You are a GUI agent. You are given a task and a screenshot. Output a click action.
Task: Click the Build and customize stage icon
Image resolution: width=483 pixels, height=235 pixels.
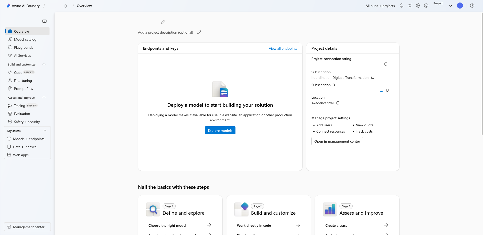point(241,209)
